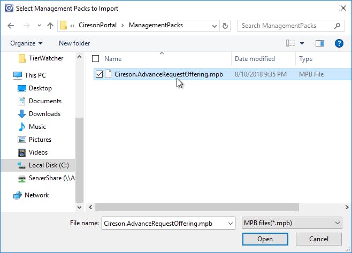
Task: Click the dialog title bar app icon
Action: pos(9,8)
